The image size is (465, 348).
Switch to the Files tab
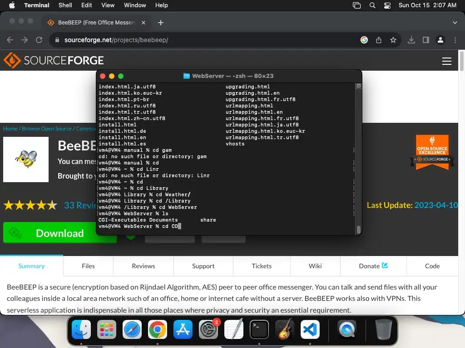[88, 266]
